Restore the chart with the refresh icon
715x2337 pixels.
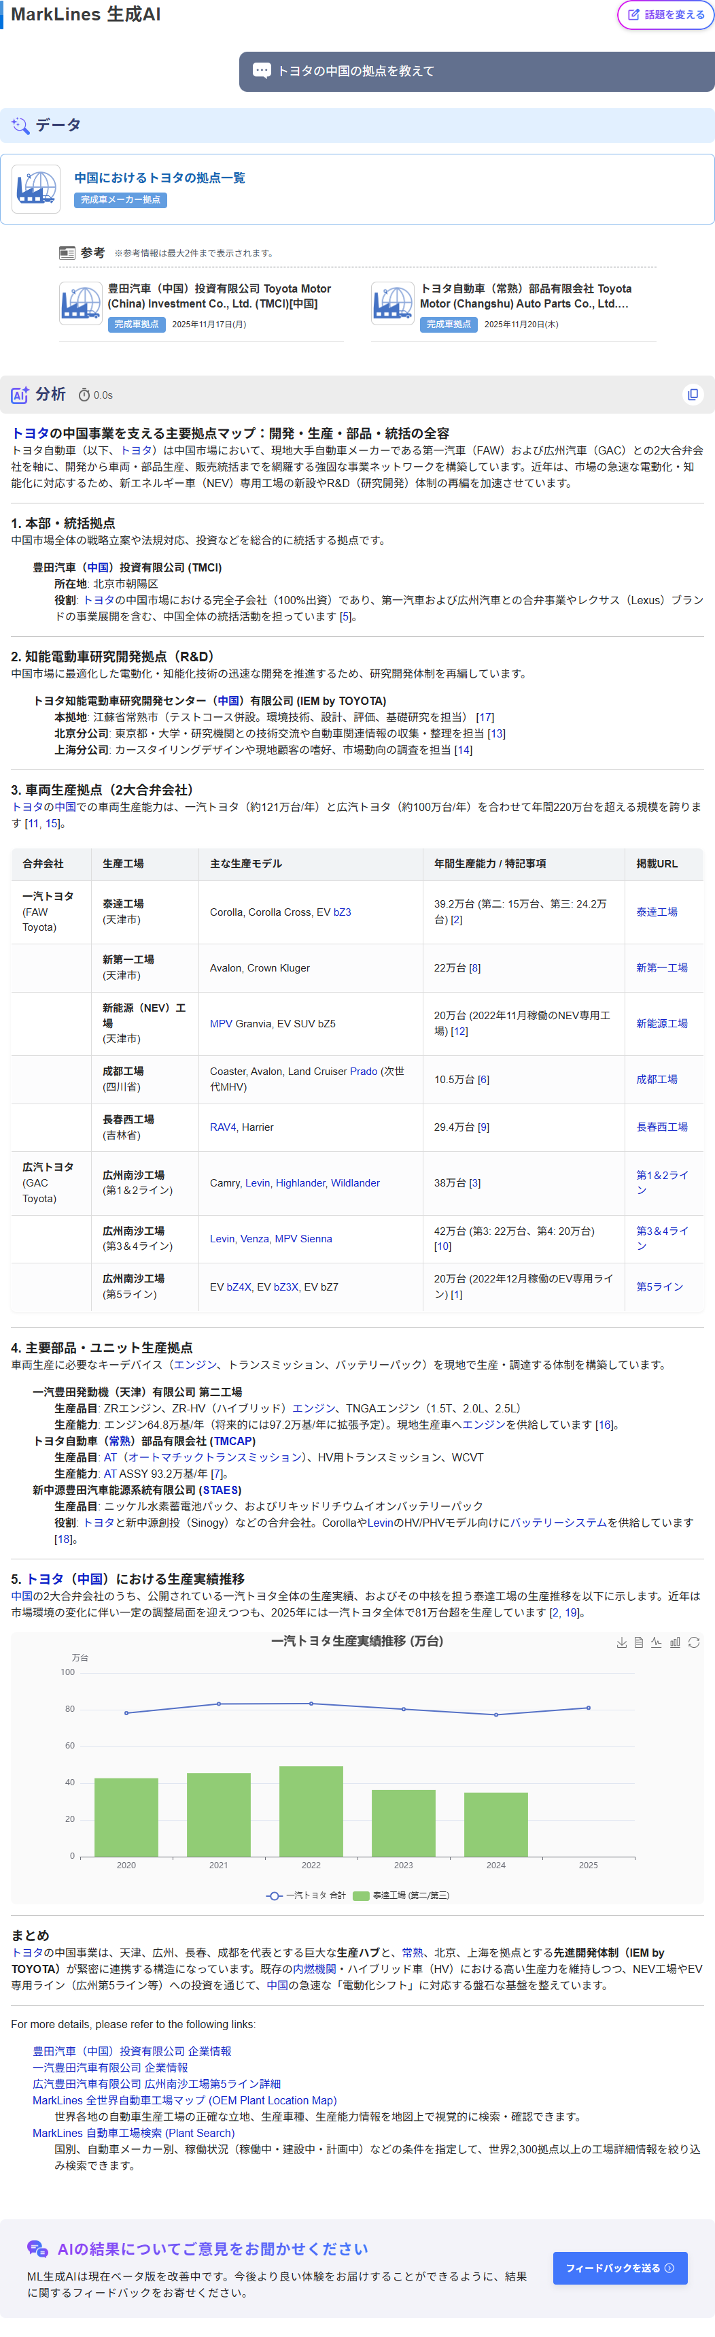(693, 1642)
